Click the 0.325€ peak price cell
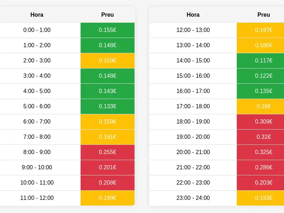 pos(264,152)
